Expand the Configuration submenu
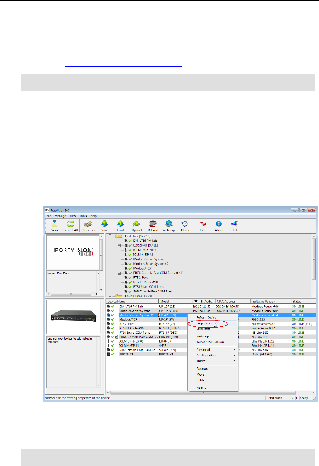 (213, 355)
